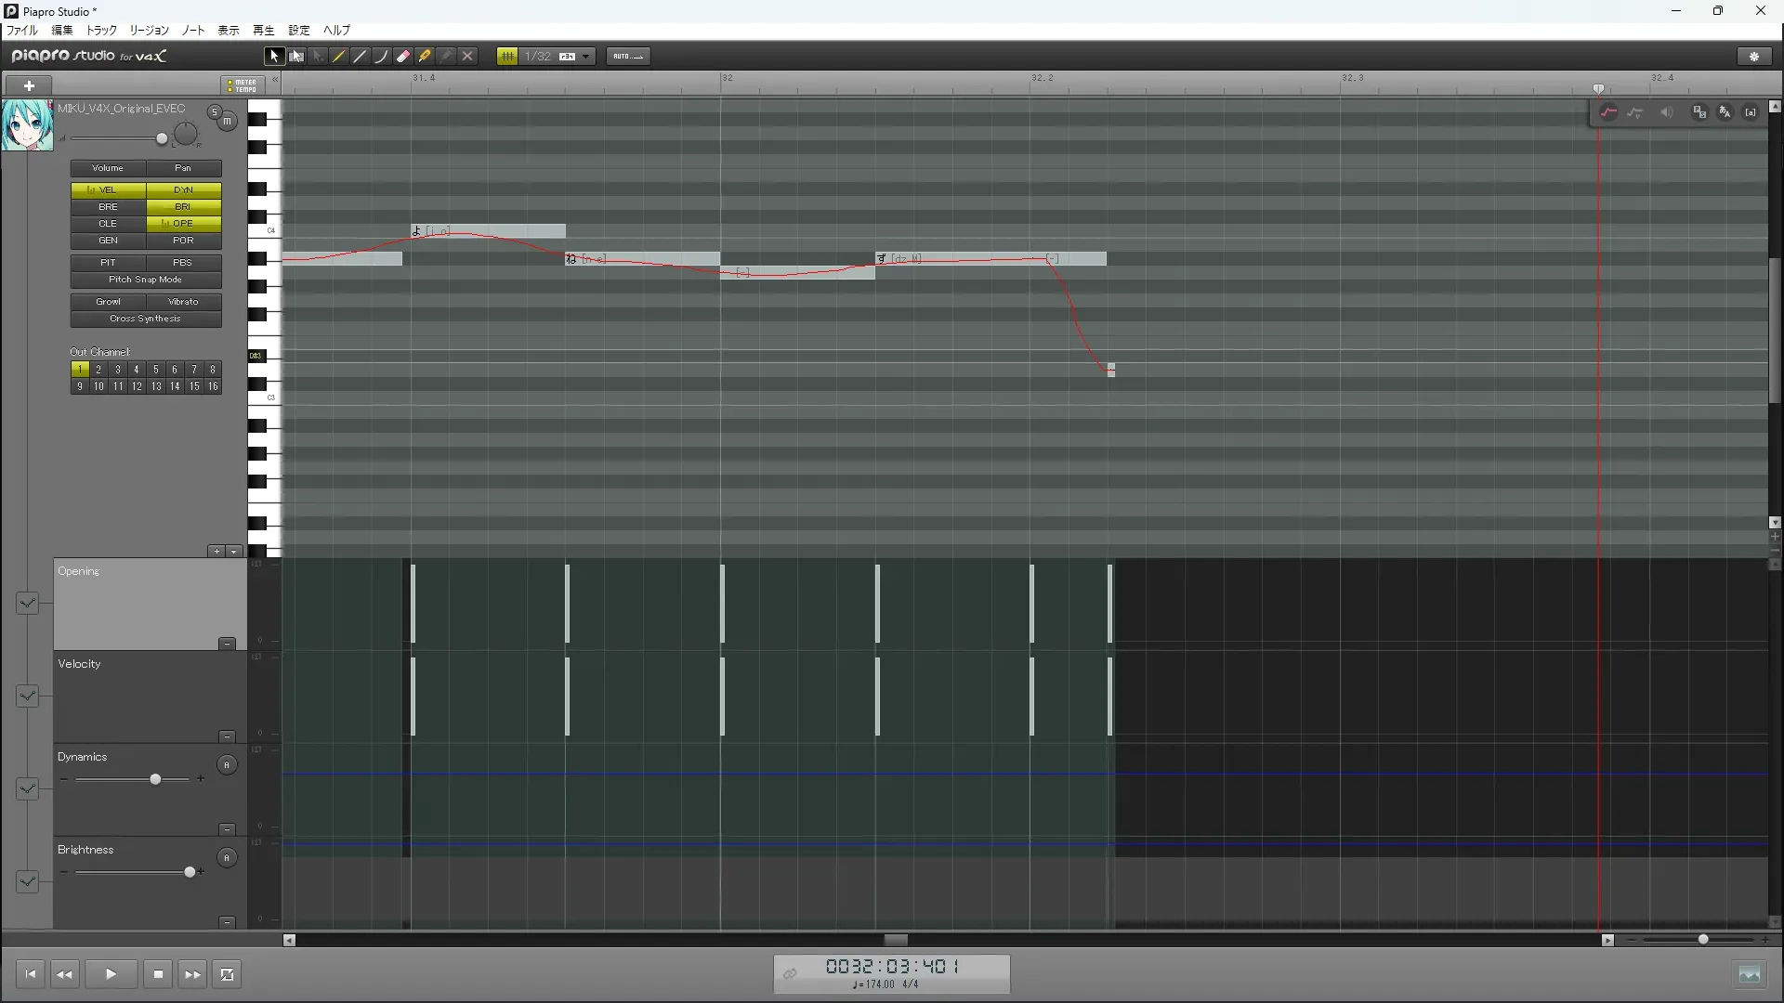Click the lyric あA display icon

[x=1725, y=112]
